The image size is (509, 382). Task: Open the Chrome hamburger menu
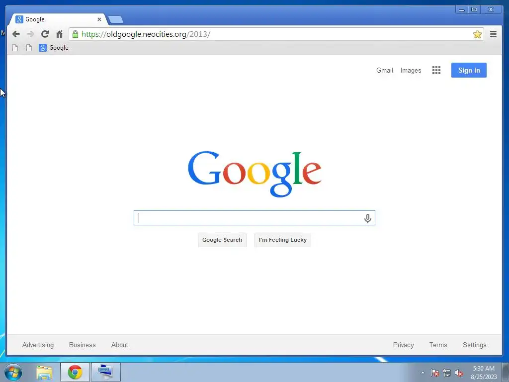click(x=493, y=34)
